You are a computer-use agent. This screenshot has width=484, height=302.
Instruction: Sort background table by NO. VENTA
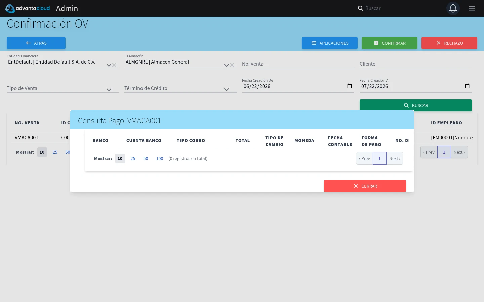point(27,123)
